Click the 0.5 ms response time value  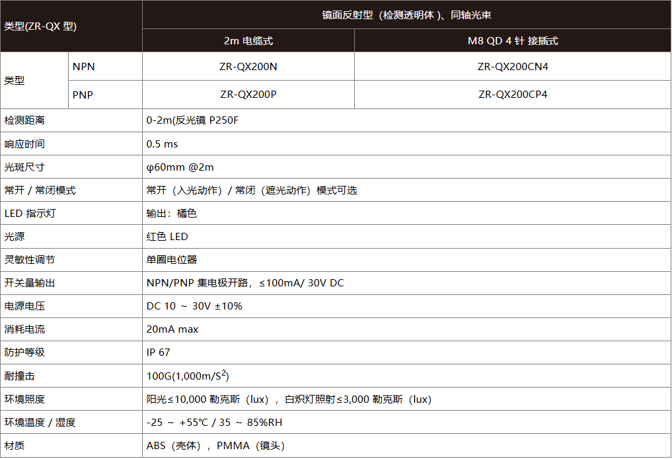pos(163,144)
